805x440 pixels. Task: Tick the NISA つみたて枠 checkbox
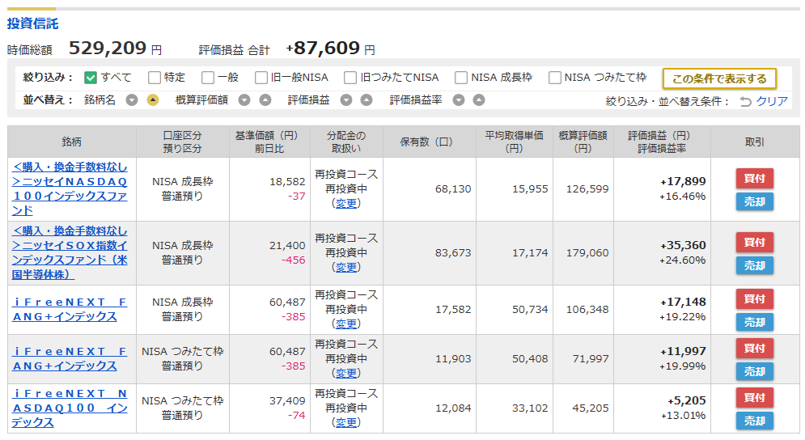[x=554, y=78]
